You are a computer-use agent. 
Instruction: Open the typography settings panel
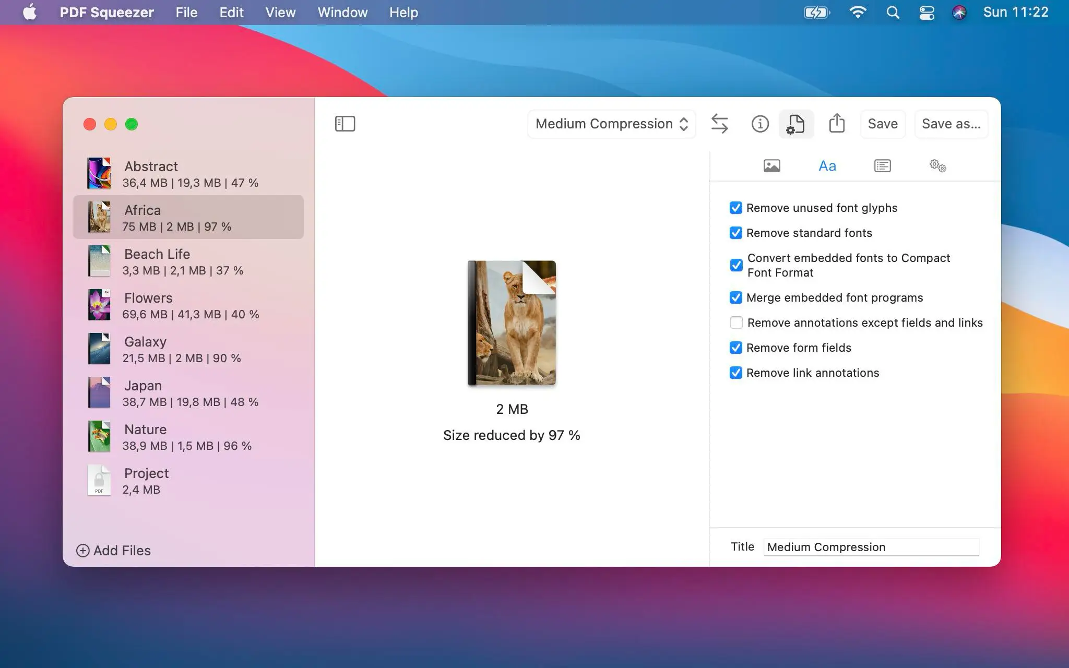point(827,165)
